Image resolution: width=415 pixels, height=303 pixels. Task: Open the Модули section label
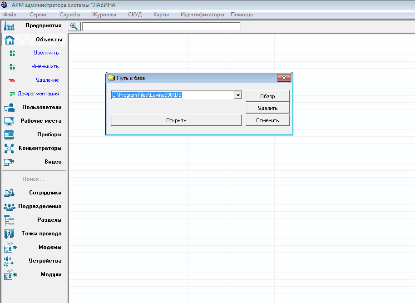[51, 274]
